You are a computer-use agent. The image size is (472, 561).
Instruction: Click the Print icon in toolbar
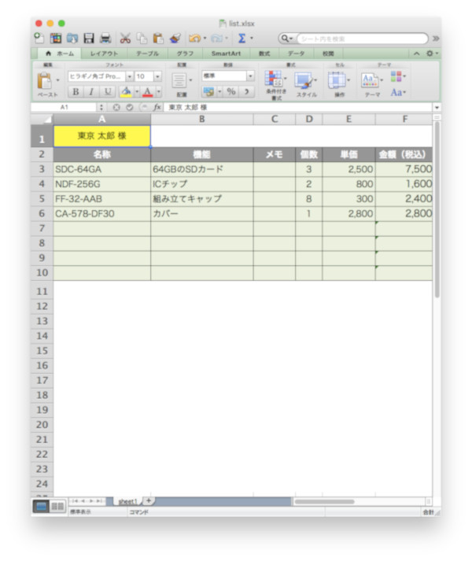(x=105, y=38)
